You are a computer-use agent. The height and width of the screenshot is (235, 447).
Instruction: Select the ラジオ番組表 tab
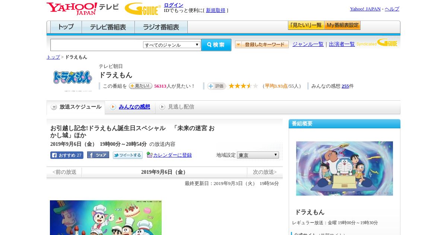[161, 27]
